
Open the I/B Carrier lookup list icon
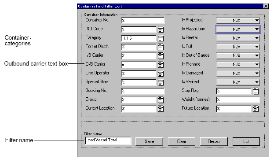(161, 56)
